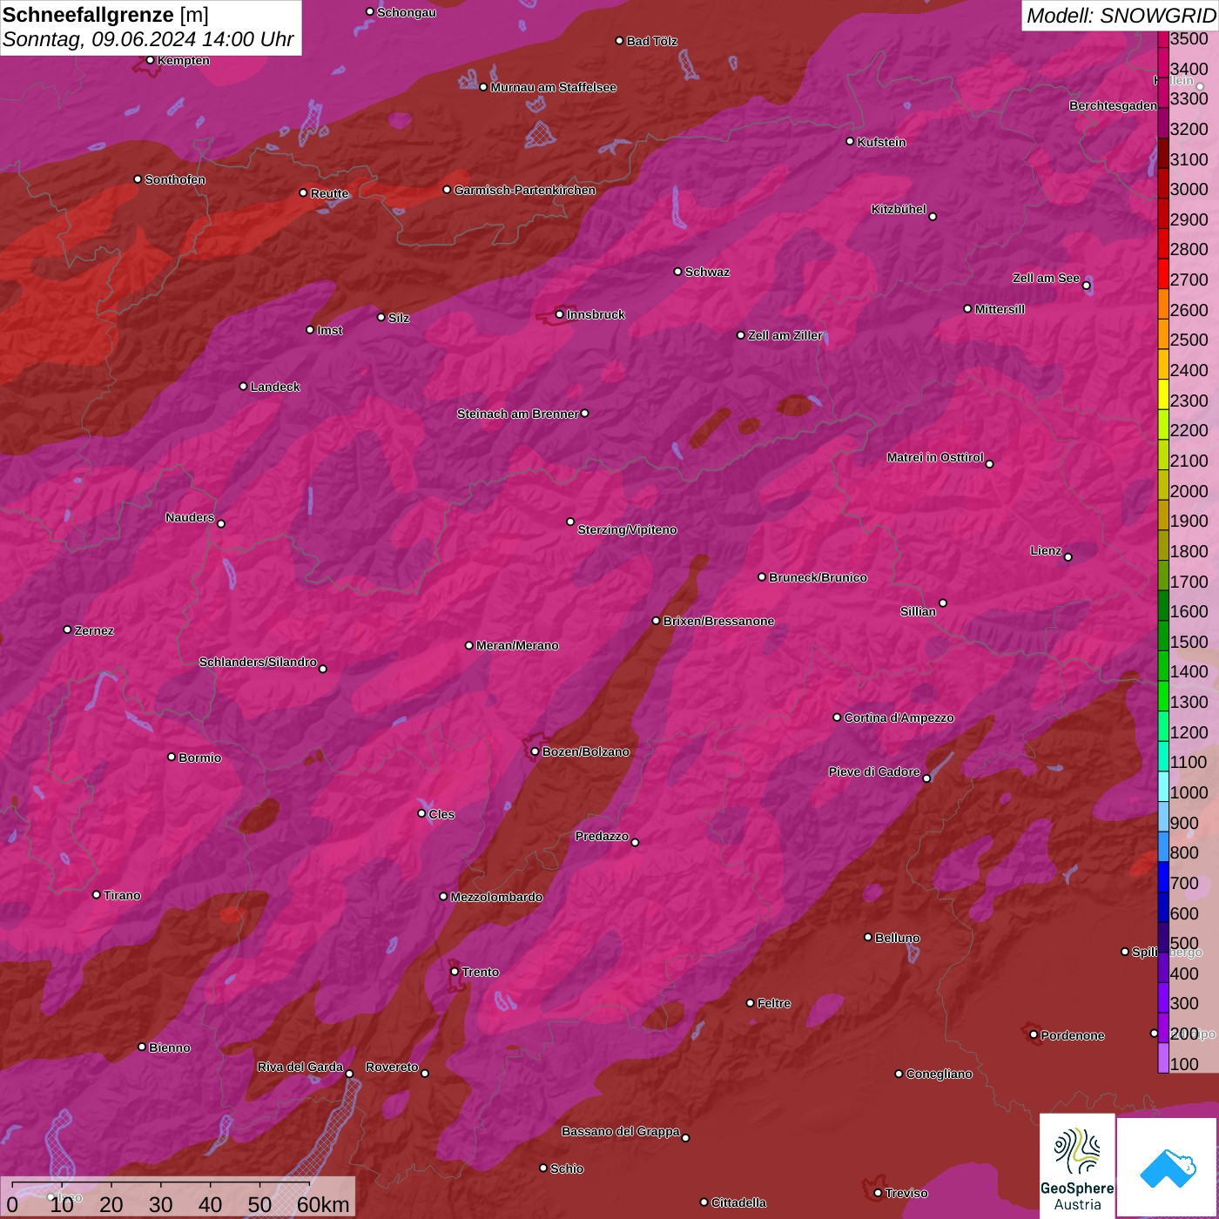This screenshot has width=1219, height=1219.
Task: Click the Predazzo label
Action: pyautogui.click(x=602, y=836)
